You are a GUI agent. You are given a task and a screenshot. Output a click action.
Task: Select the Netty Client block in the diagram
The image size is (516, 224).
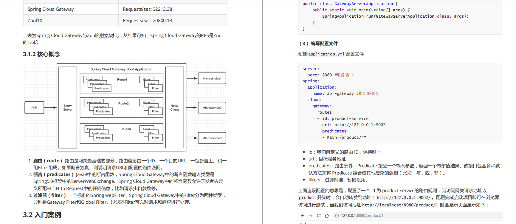click(x=175, y=108)
